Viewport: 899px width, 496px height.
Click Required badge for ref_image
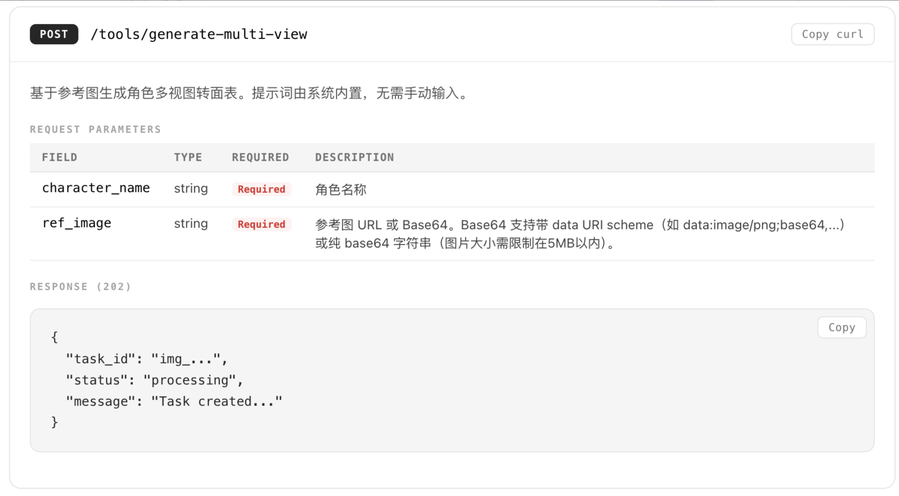click(261, 224)
